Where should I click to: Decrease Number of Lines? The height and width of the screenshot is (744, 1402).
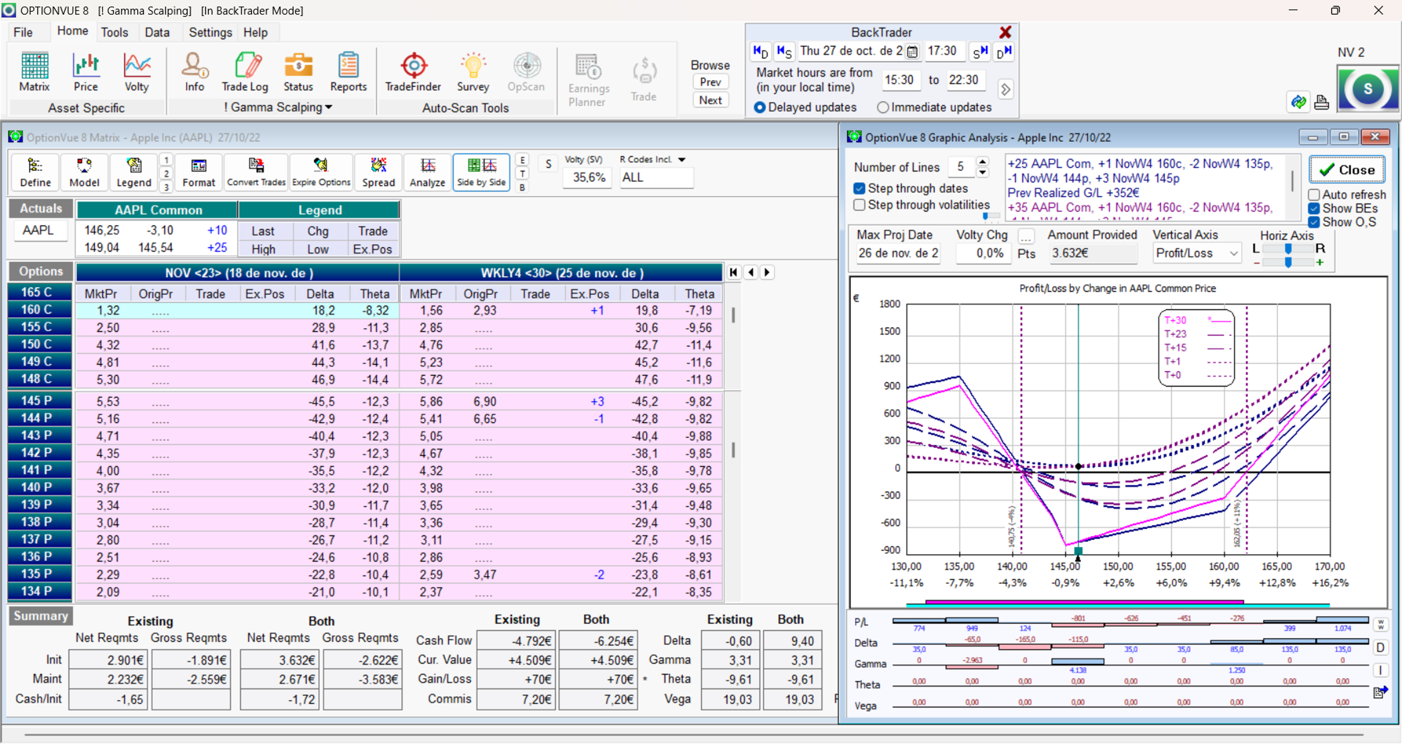click(x=982, y=173)
